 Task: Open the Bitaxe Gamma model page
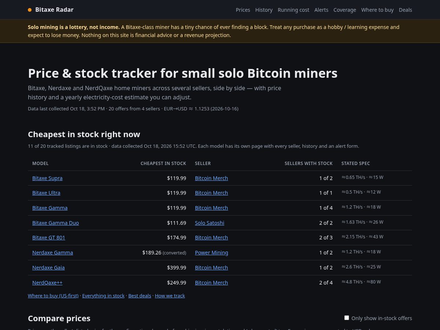click(x=50, y=208)
